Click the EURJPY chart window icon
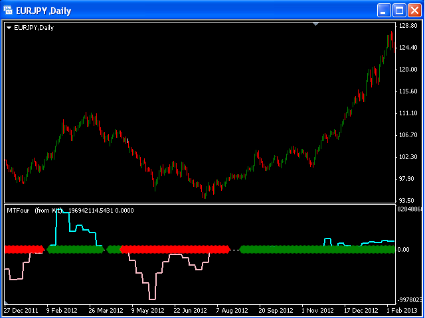Image resolution: width=425 pixels, height=318 pixels. [9, 11]
